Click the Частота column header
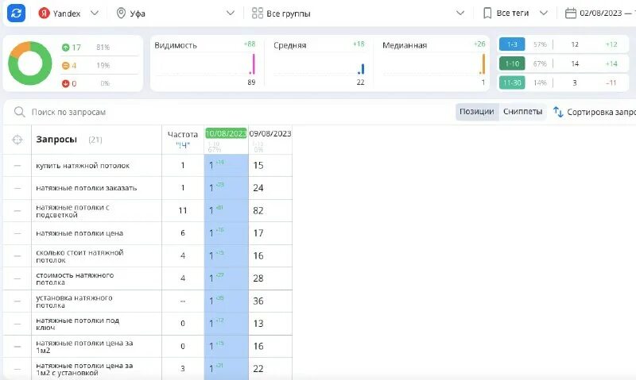Screen dimensions: 636x380 [183, 134]
